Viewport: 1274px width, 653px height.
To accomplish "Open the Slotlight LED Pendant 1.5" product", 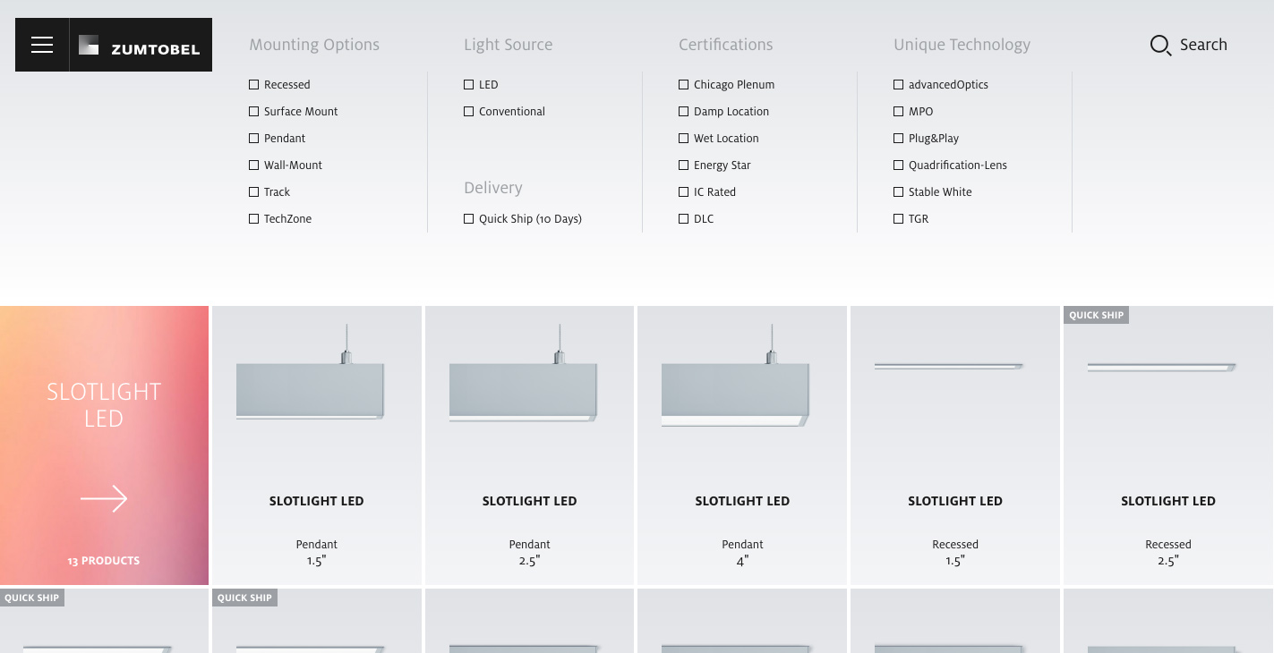I will point(317,445).
